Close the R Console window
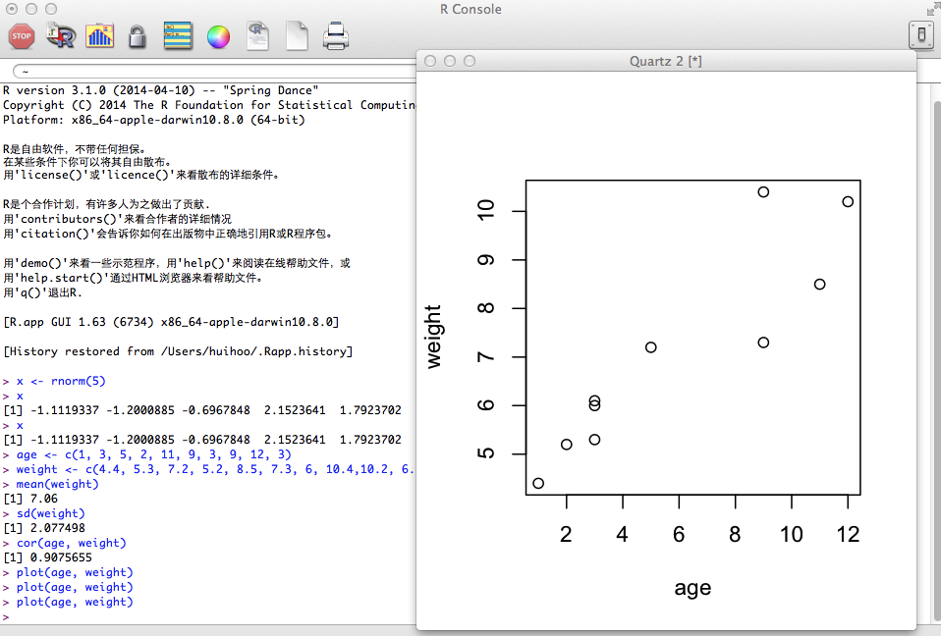 (11, 9)
